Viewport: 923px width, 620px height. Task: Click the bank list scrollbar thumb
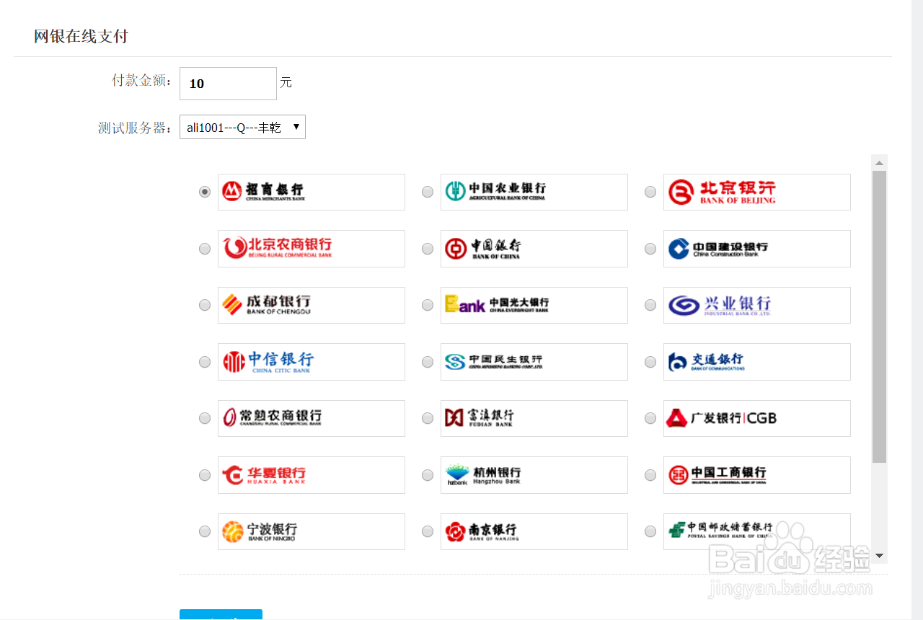click(x=879, y=316)
